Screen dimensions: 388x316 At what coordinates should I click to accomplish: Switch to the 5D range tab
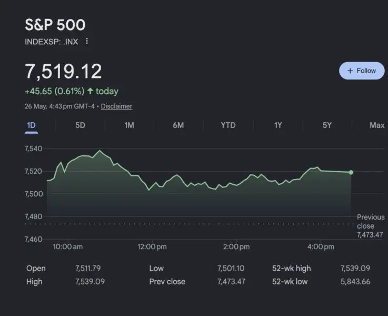pyautogui.click(x=80, y=125)
